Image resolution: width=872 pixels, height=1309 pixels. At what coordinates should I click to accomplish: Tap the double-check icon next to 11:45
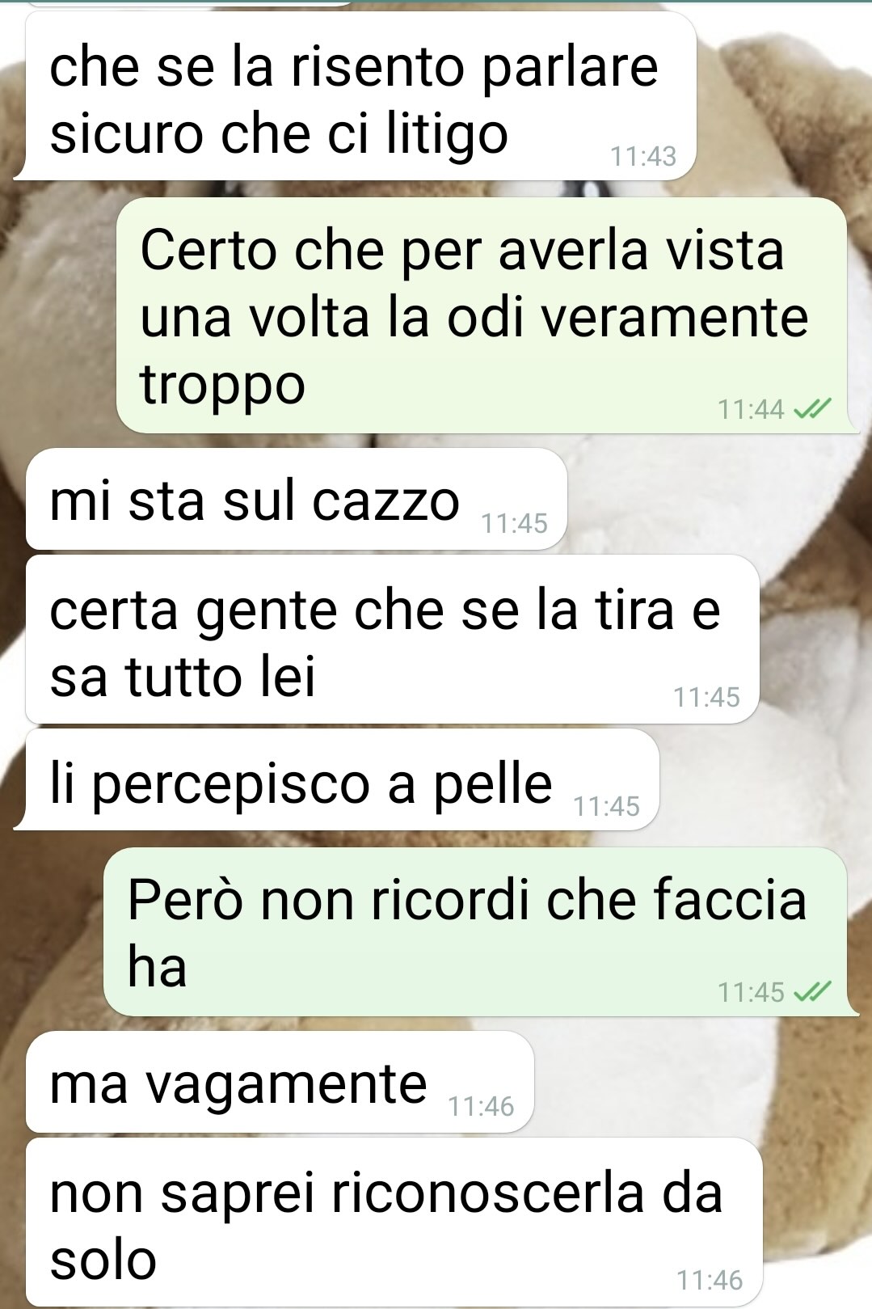pyautogui.click(x=812, y=991)
